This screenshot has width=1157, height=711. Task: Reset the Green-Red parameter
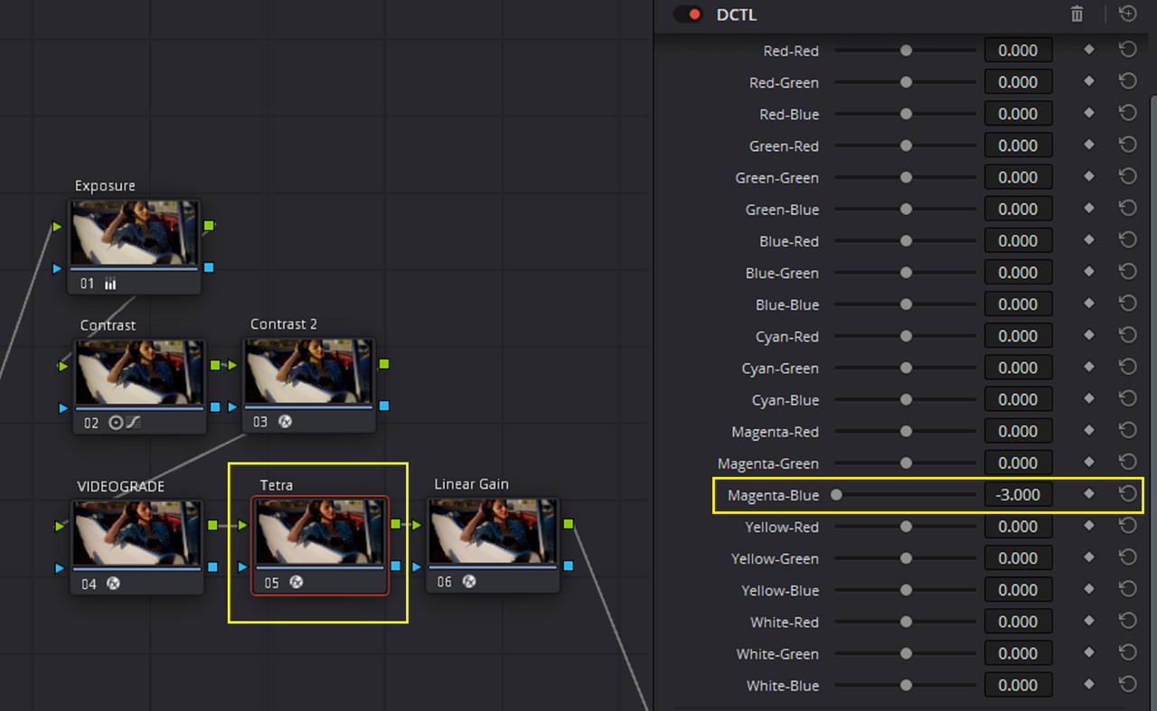point(1128,145)
